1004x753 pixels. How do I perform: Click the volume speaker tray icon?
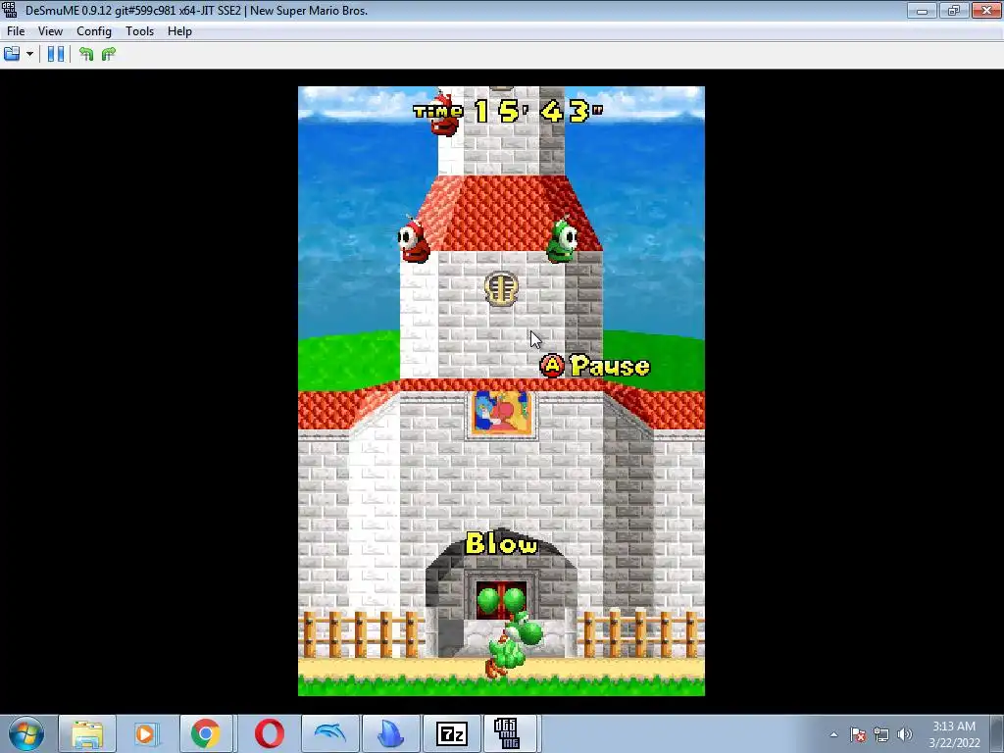point(905,734)
